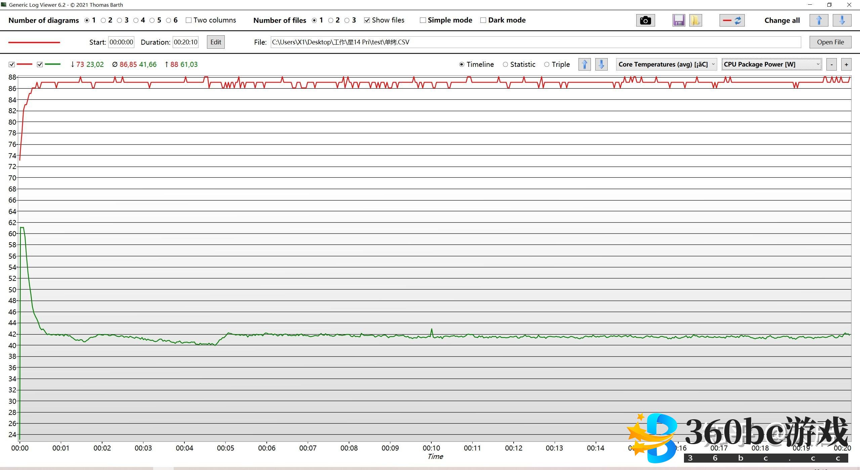Enable the Dark mode checkbox
This screenshot has width=860, height=470.
pos(483,20)
